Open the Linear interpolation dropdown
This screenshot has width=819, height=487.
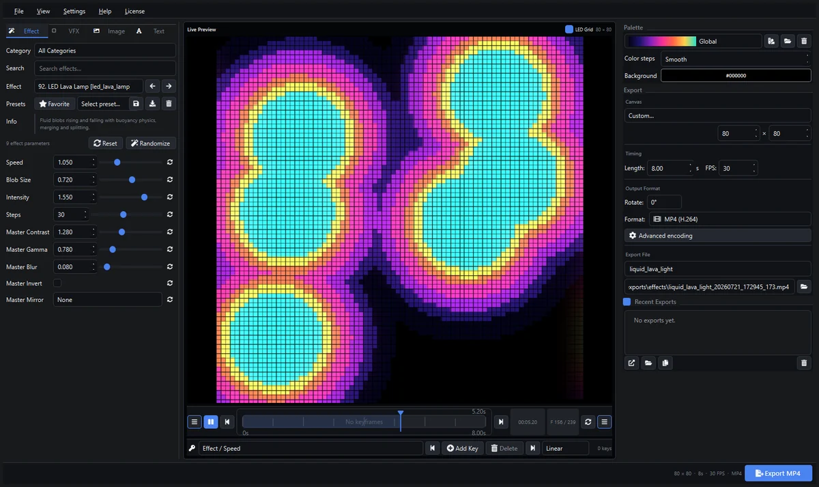pos(565,448)
